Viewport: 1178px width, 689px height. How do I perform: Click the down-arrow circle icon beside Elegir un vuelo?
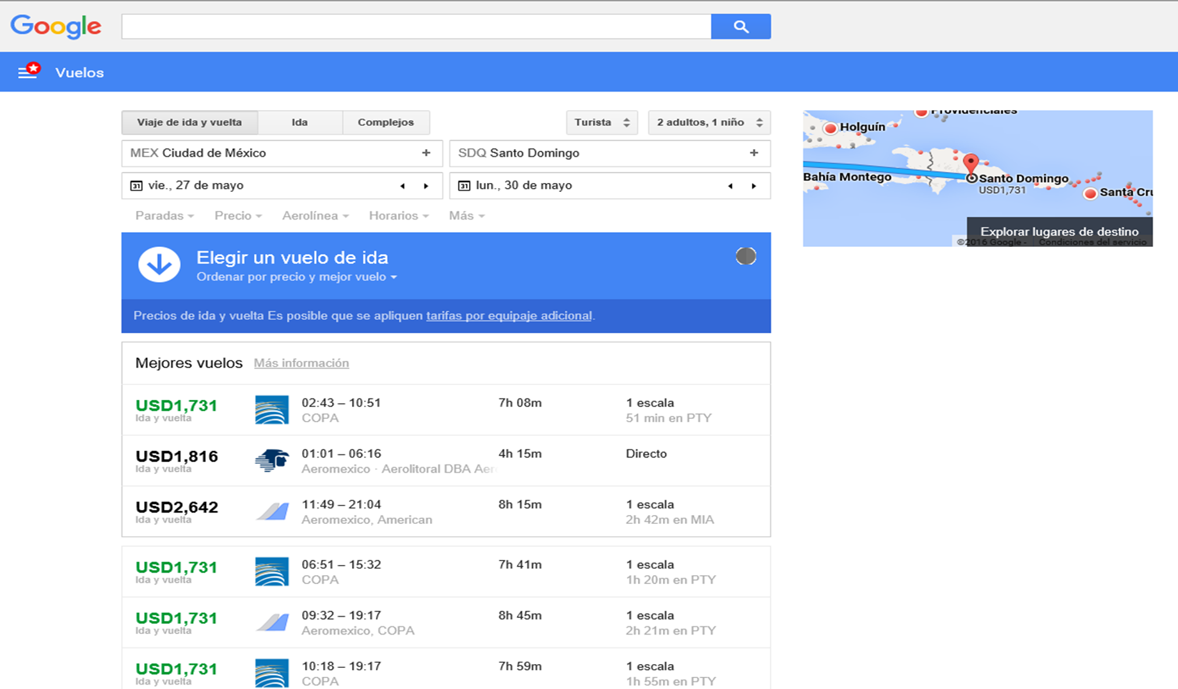point(159,264)
